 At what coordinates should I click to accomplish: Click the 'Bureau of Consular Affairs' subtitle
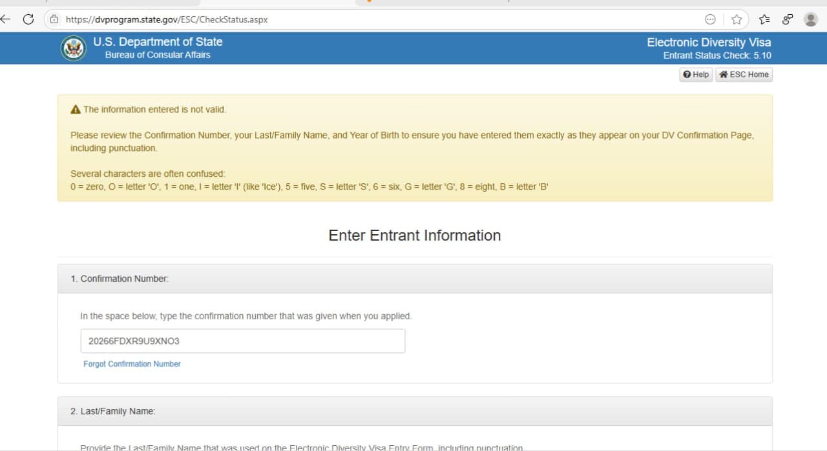point(158,55)
